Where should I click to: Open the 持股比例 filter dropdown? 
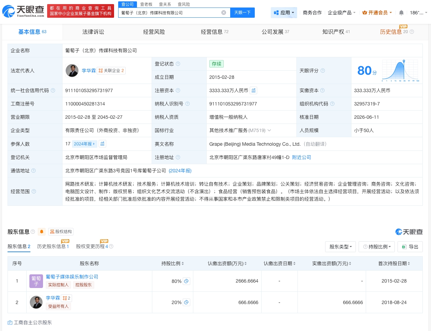pyautogui.click(x=377, y=247)
